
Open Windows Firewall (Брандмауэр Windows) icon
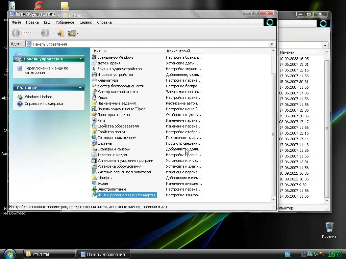pyautogui.click(x=94, y=57)
